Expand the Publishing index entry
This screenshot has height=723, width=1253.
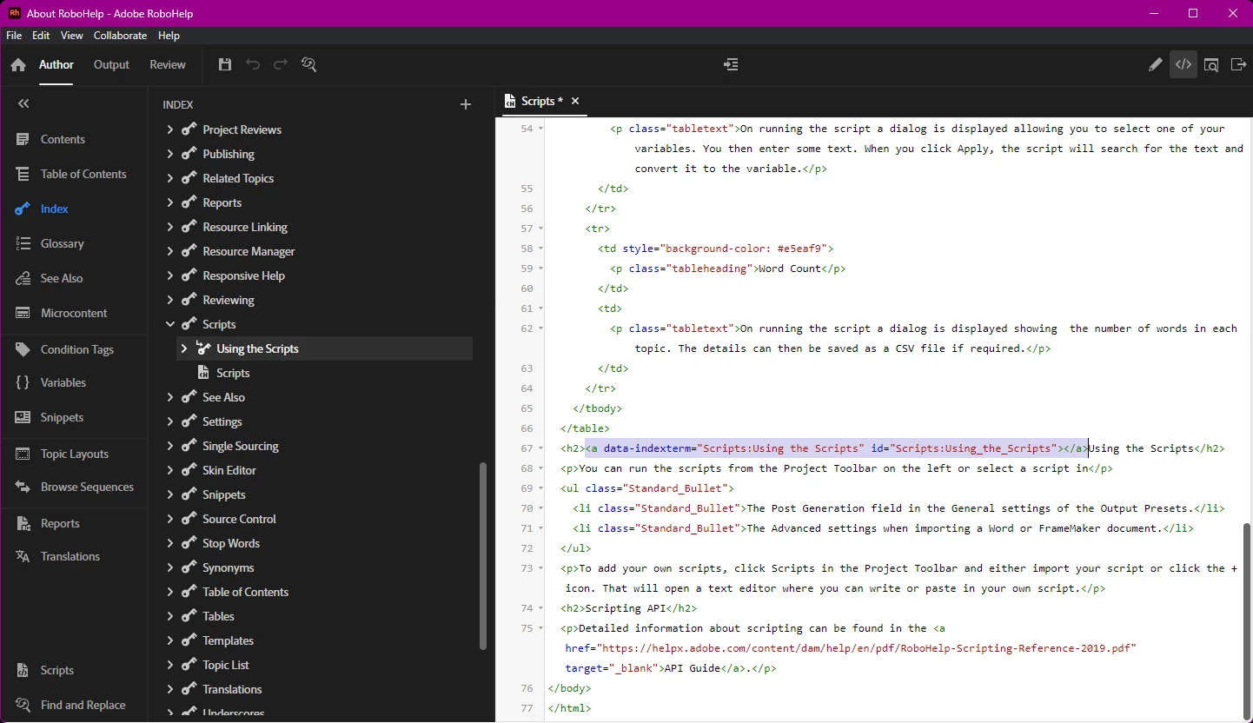pyautogui.click(x=170, y=154)
